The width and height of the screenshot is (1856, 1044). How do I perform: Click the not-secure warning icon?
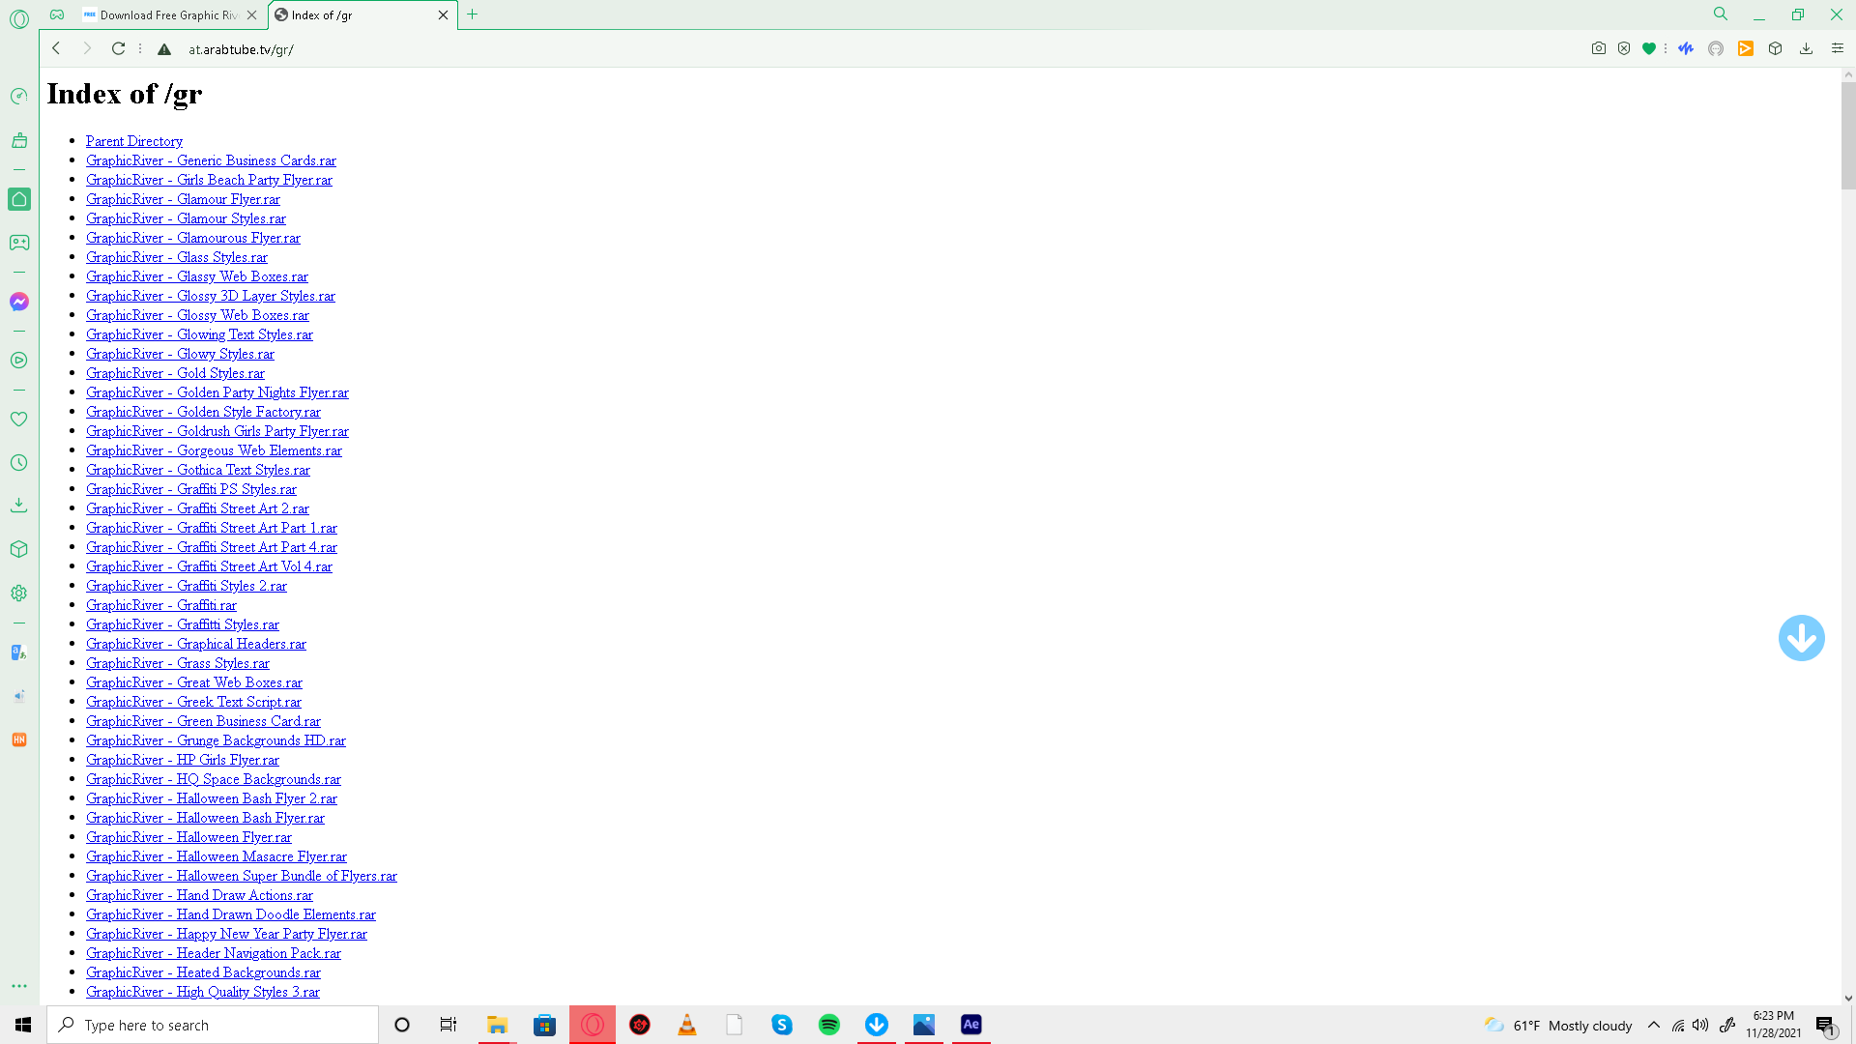[x=164, y=49]
